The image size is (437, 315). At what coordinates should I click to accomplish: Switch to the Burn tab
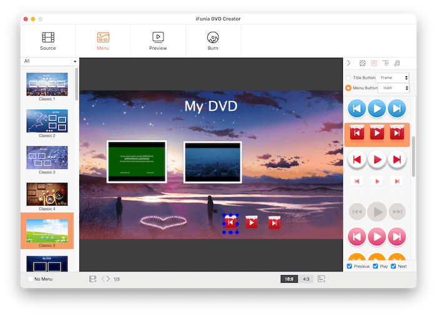(213, 41)
